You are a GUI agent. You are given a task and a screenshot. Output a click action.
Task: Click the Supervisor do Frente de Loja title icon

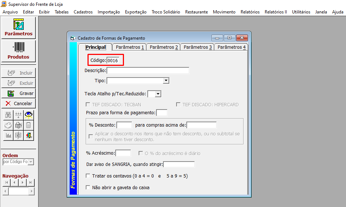coord(4,4)
